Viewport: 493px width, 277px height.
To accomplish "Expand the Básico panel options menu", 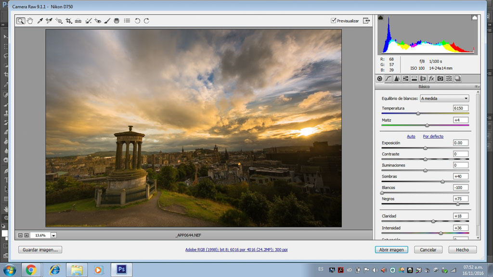I will 477,87.
